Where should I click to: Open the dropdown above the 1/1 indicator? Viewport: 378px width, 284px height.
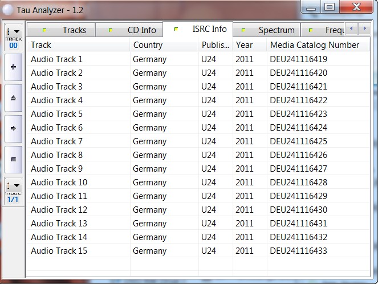14,185
